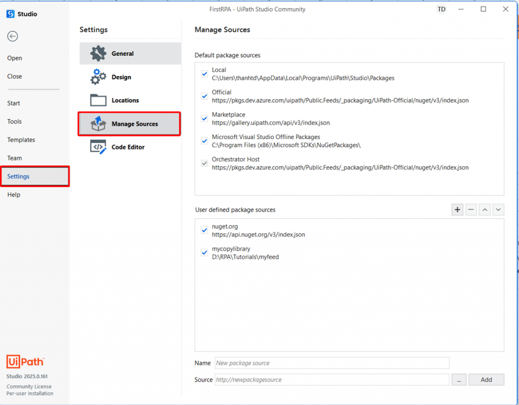This screenshot has height=405, width=519.
Task: Select the Code Editor icon
Action: [x=98, y=147]
